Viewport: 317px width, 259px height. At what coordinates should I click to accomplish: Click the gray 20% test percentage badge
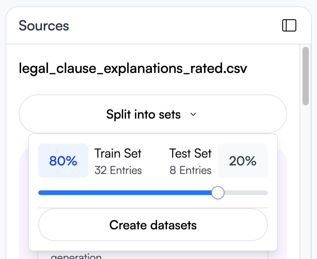tap(243, 161)
